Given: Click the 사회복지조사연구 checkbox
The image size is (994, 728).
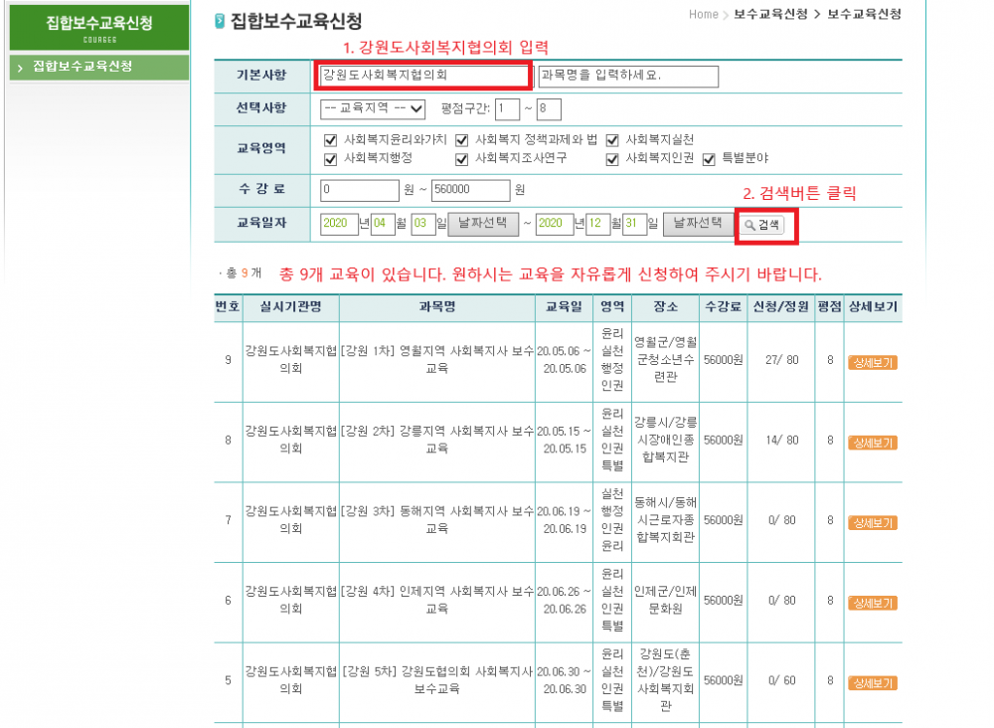Looking at the screenshot, I should 461,159.
